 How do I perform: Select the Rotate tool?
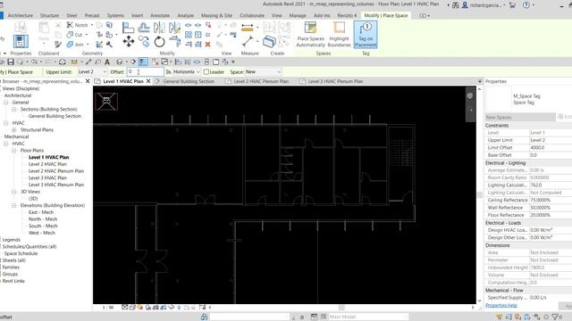coord(159,42)
